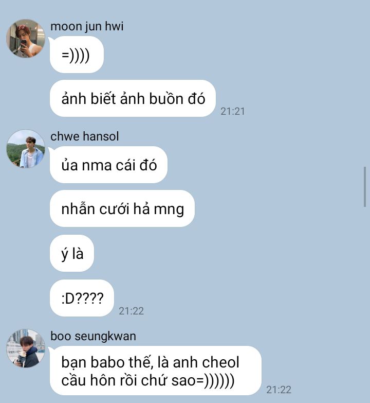Select the "ủa nma cái đó" message
370x403 pixels.
pos(108,165)
